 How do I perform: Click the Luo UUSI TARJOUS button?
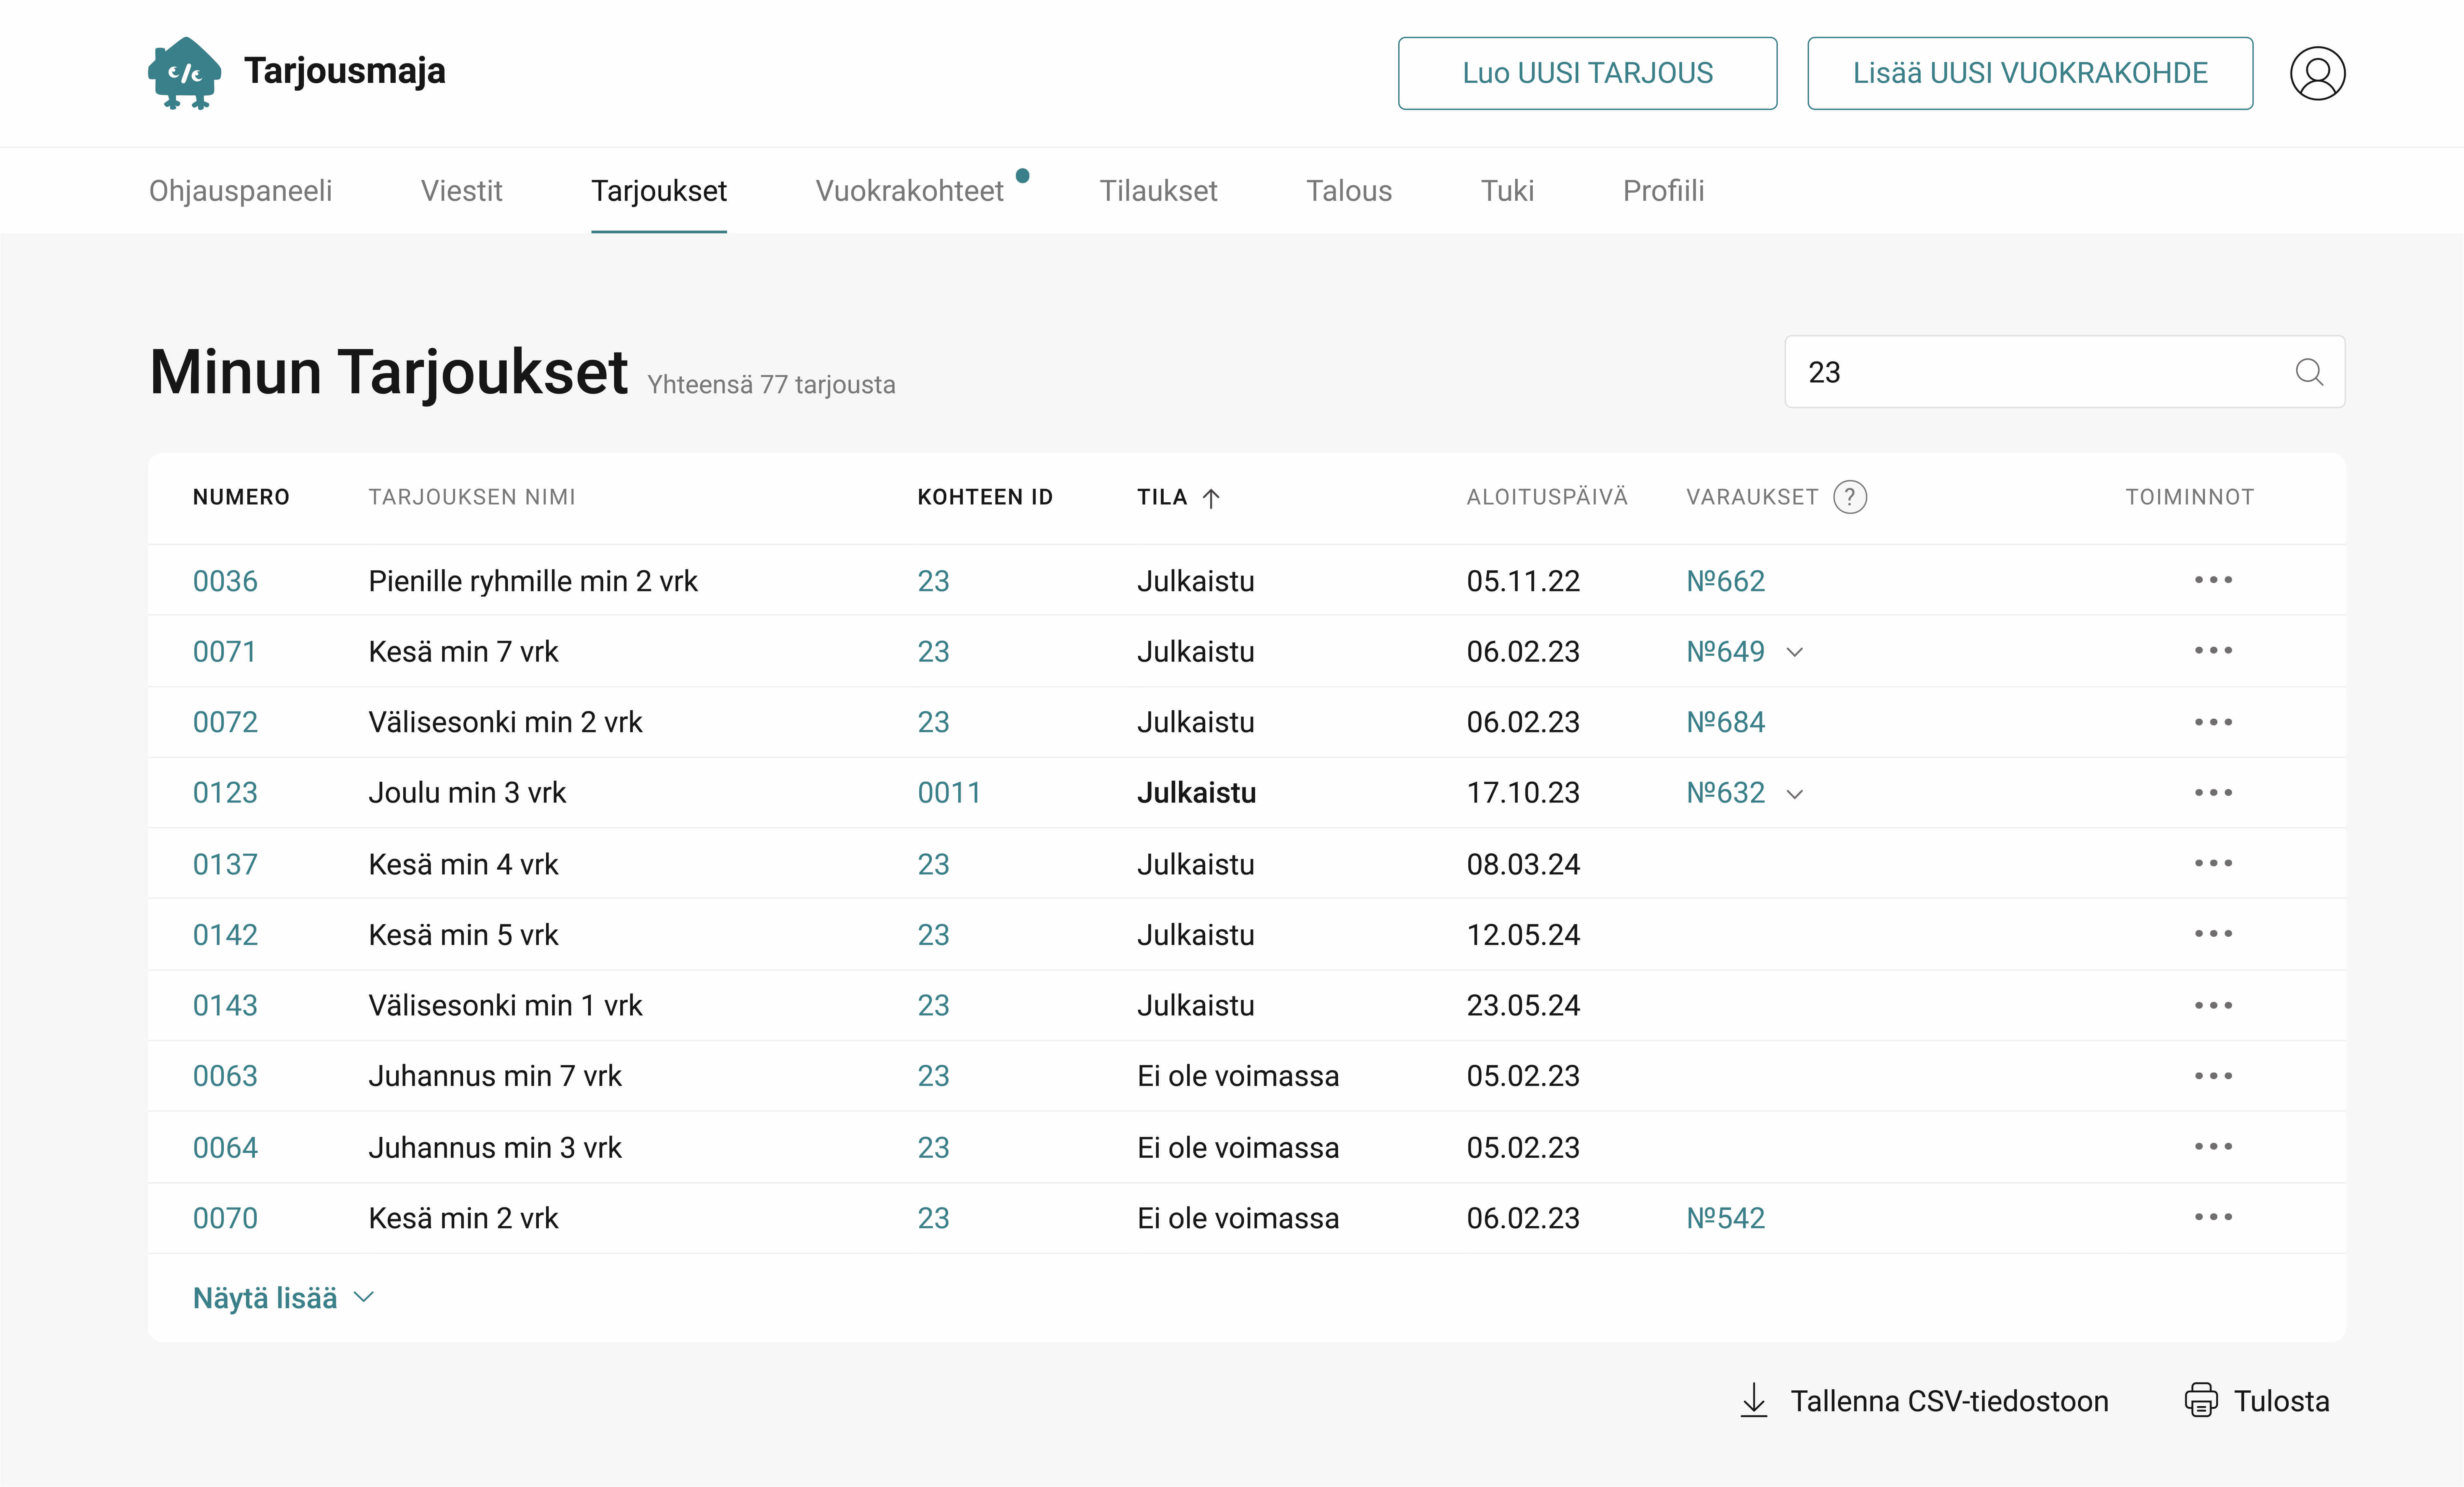point(1587,73)
